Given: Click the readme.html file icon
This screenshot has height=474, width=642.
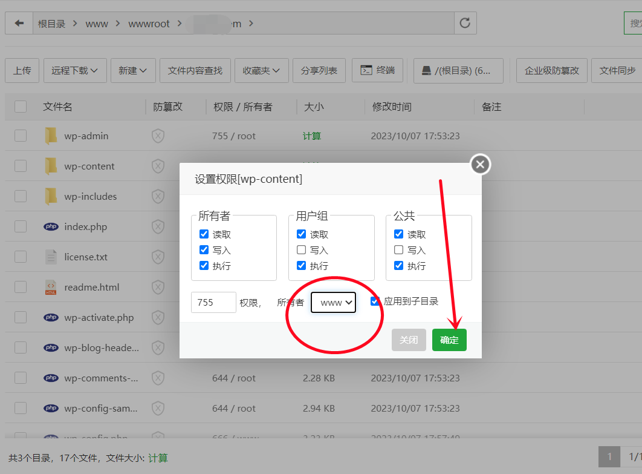Looking at the screenshot, I should click(x=51, y=288).
